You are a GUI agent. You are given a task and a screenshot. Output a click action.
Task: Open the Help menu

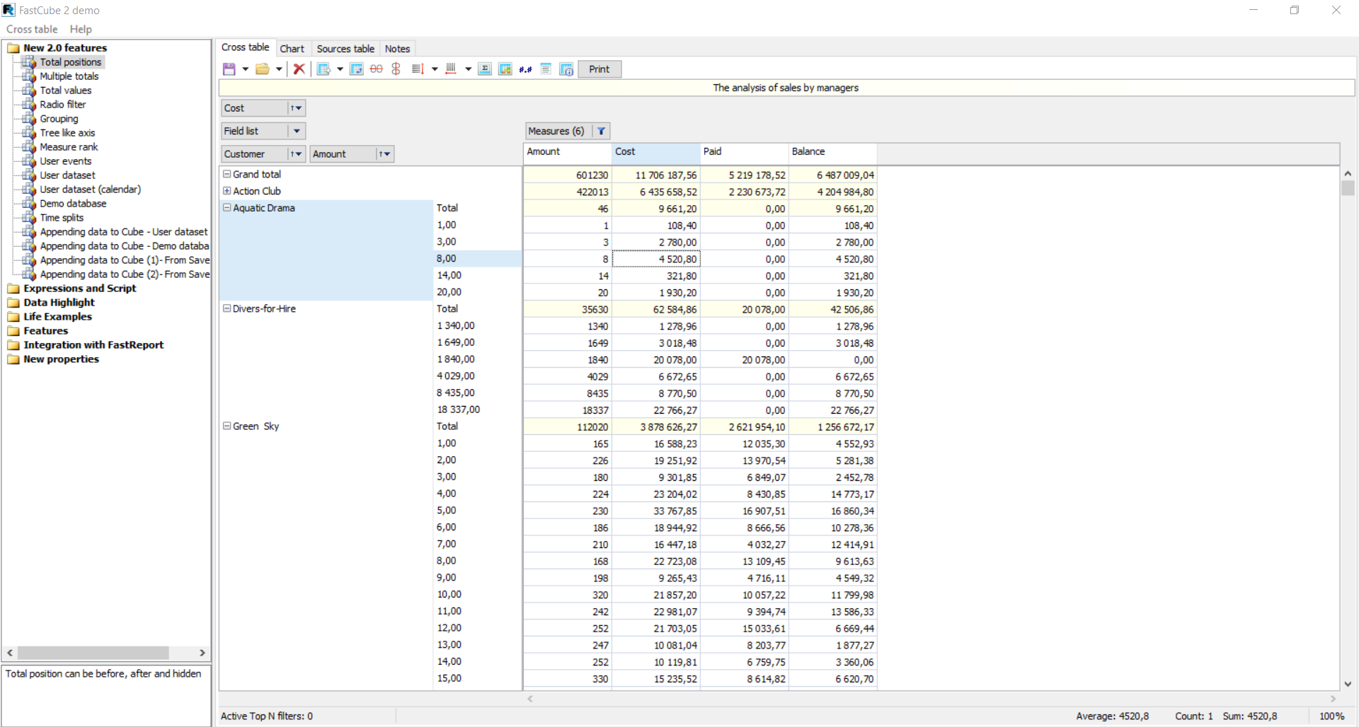click(81, 29)
